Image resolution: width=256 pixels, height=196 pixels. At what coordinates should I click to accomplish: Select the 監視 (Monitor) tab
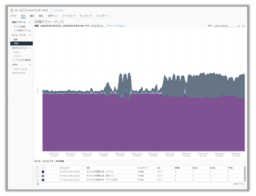pyautogui.click(x=23, y=16)
